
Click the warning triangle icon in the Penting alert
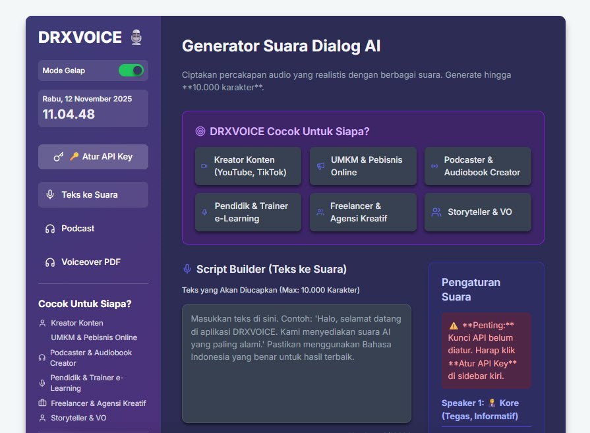pos(454,326)
